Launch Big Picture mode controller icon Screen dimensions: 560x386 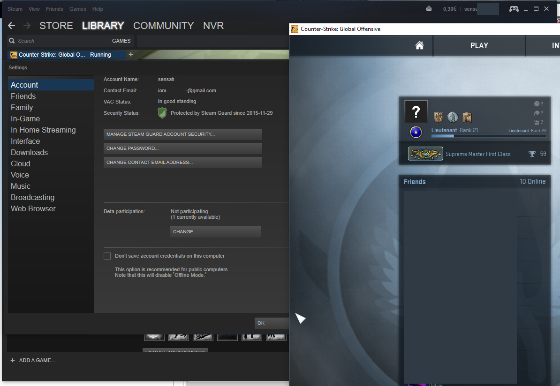(x=514, y=9)
